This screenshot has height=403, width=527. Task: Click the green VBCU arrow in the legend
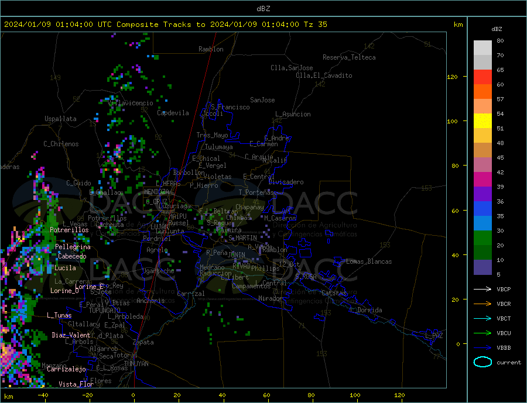click(482, 333)
